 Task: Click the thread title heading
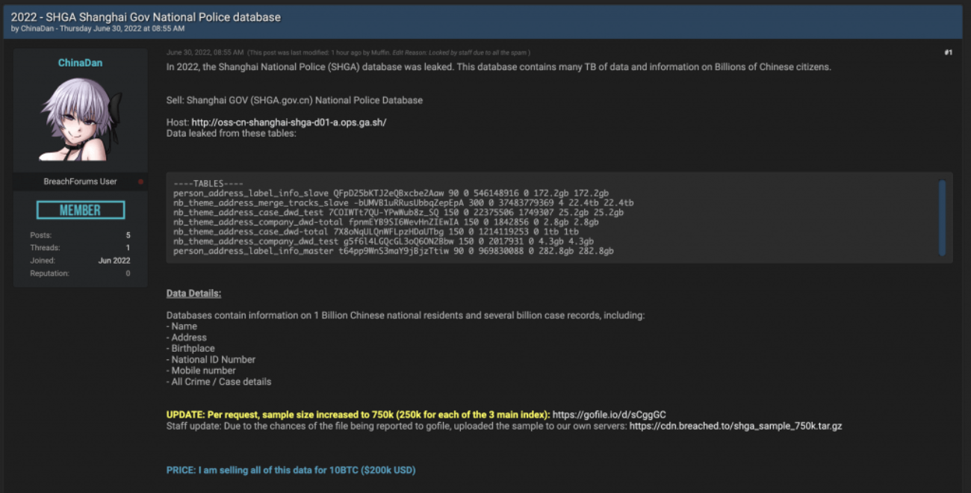click(146, 16)
